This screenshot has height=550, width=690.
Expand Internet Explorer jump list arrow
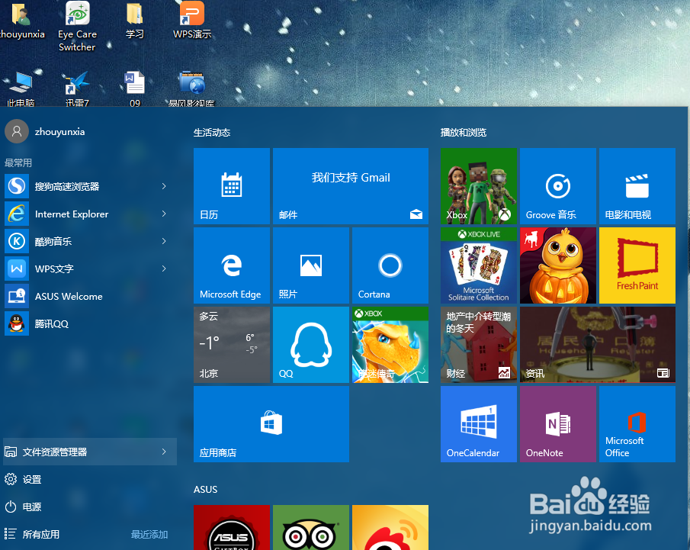[164, 214]
